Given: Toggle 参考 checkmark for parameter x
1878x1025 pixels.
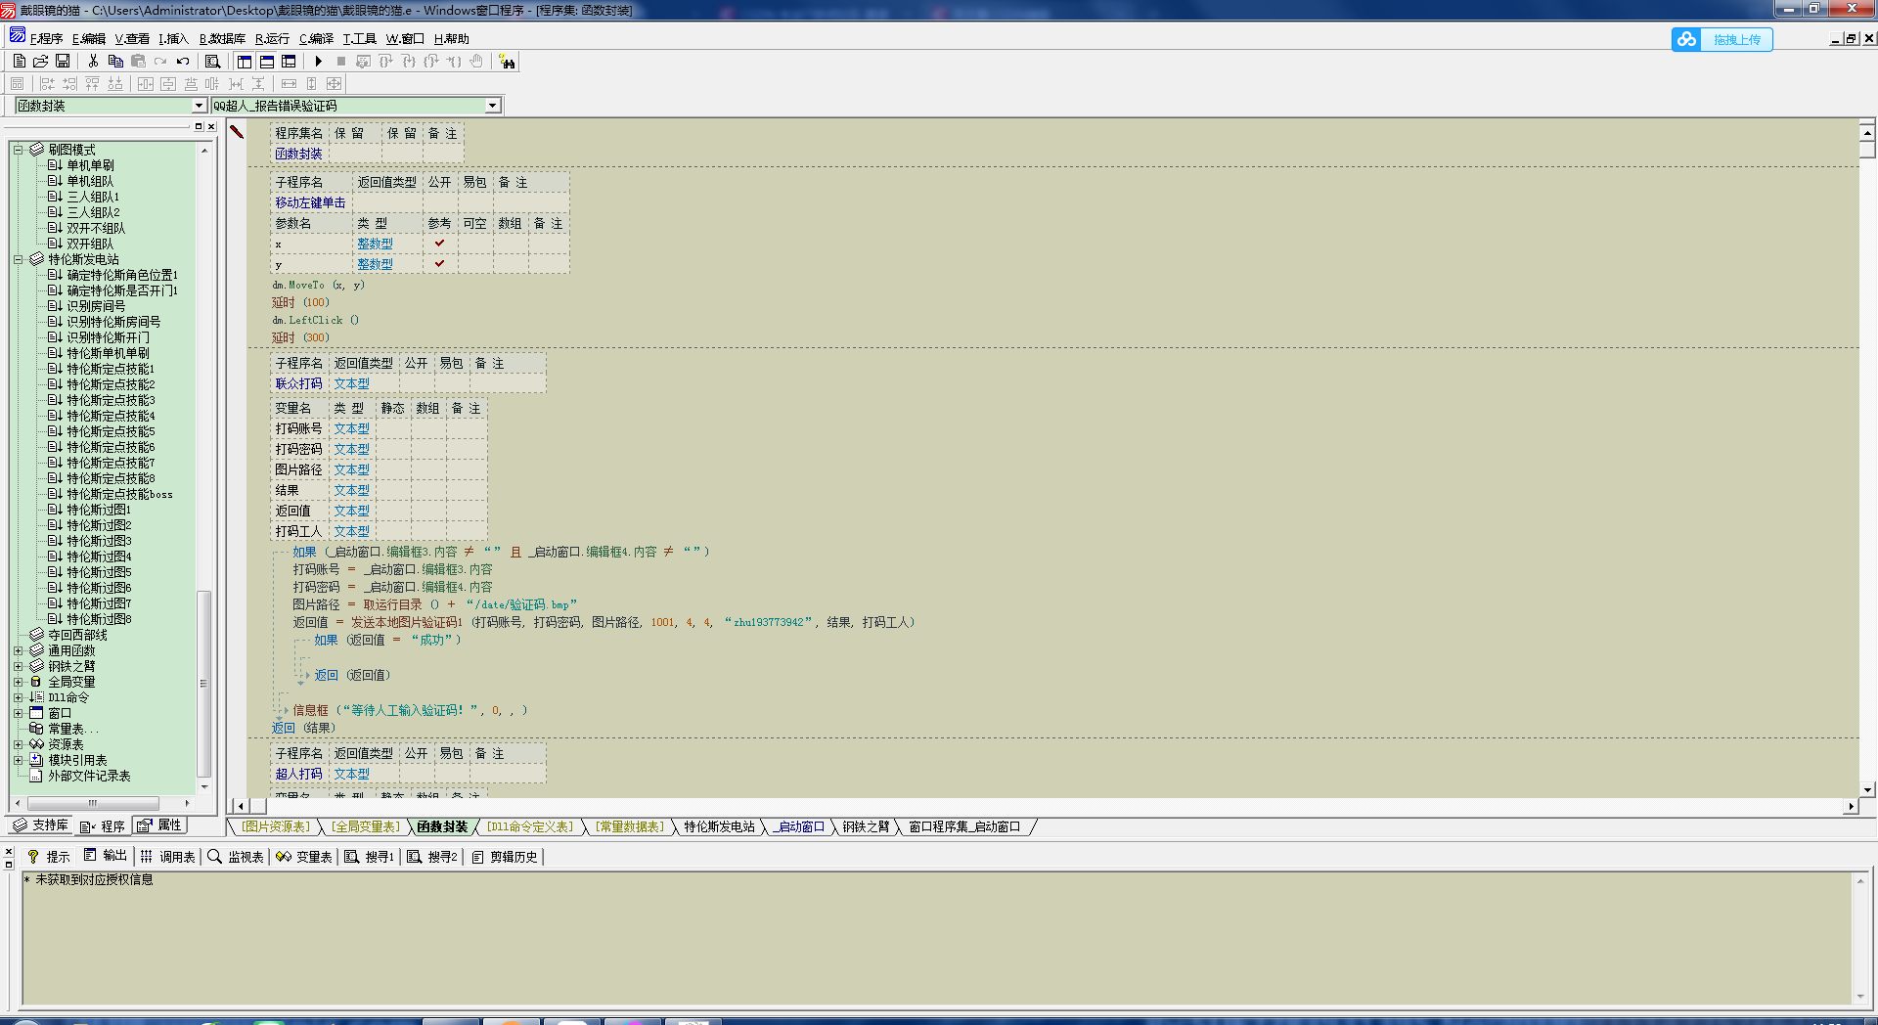Looking at the screenshot, I should coord(440,244).
